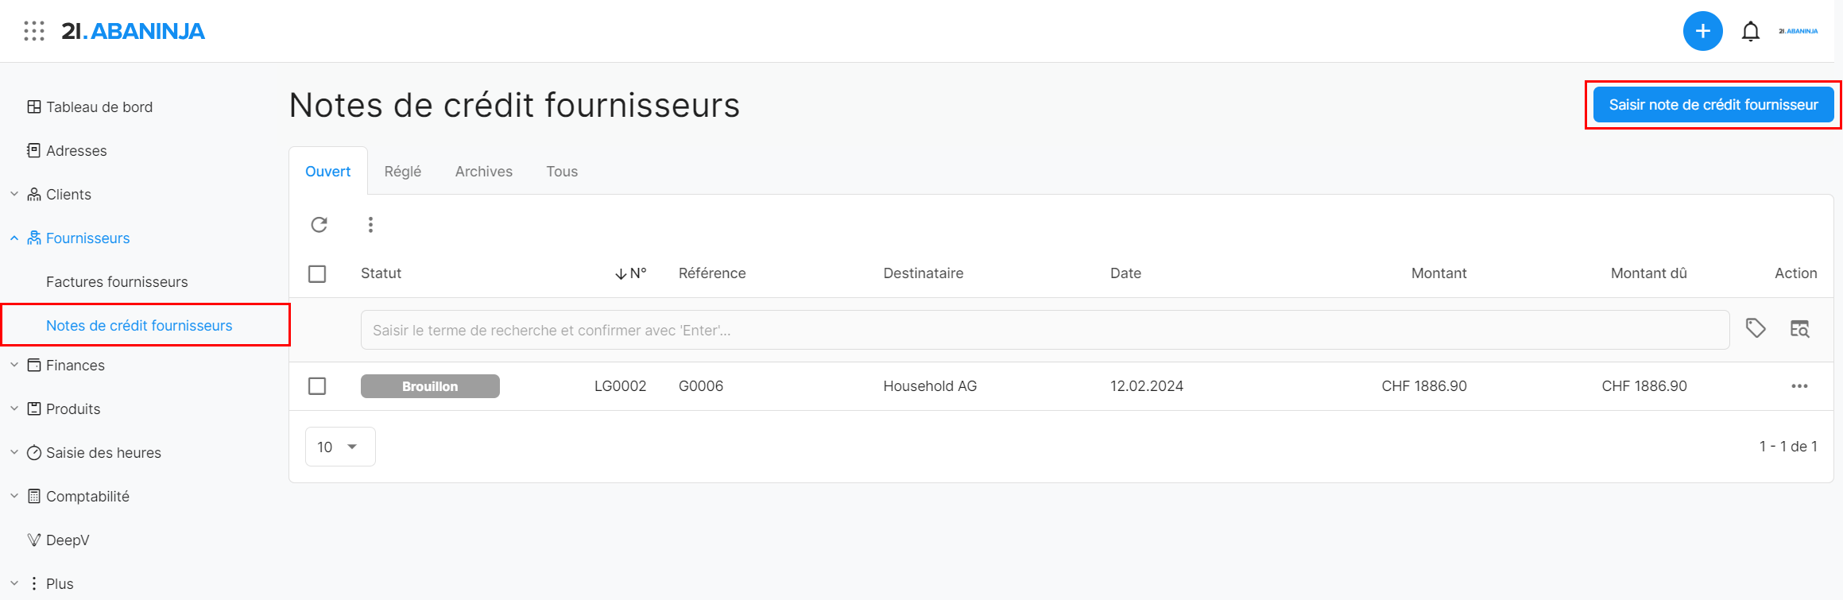Image resolution: width=1843 pixels, height=600 pixels.
Task: Check the LG0002 row checkbox
Action: [x=317, y=386]
